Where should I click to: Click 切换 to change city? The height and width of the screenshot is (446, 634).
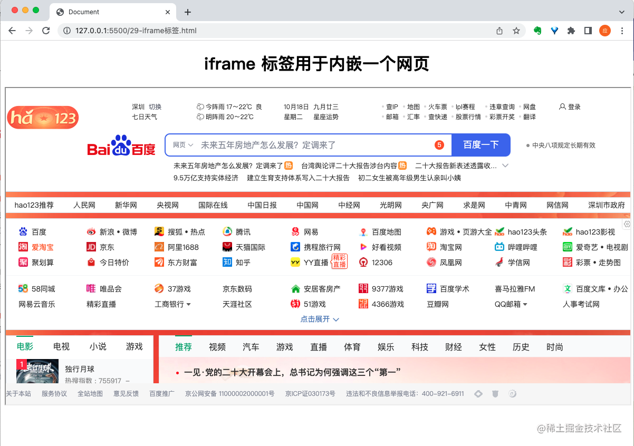[x=155, y=106]
